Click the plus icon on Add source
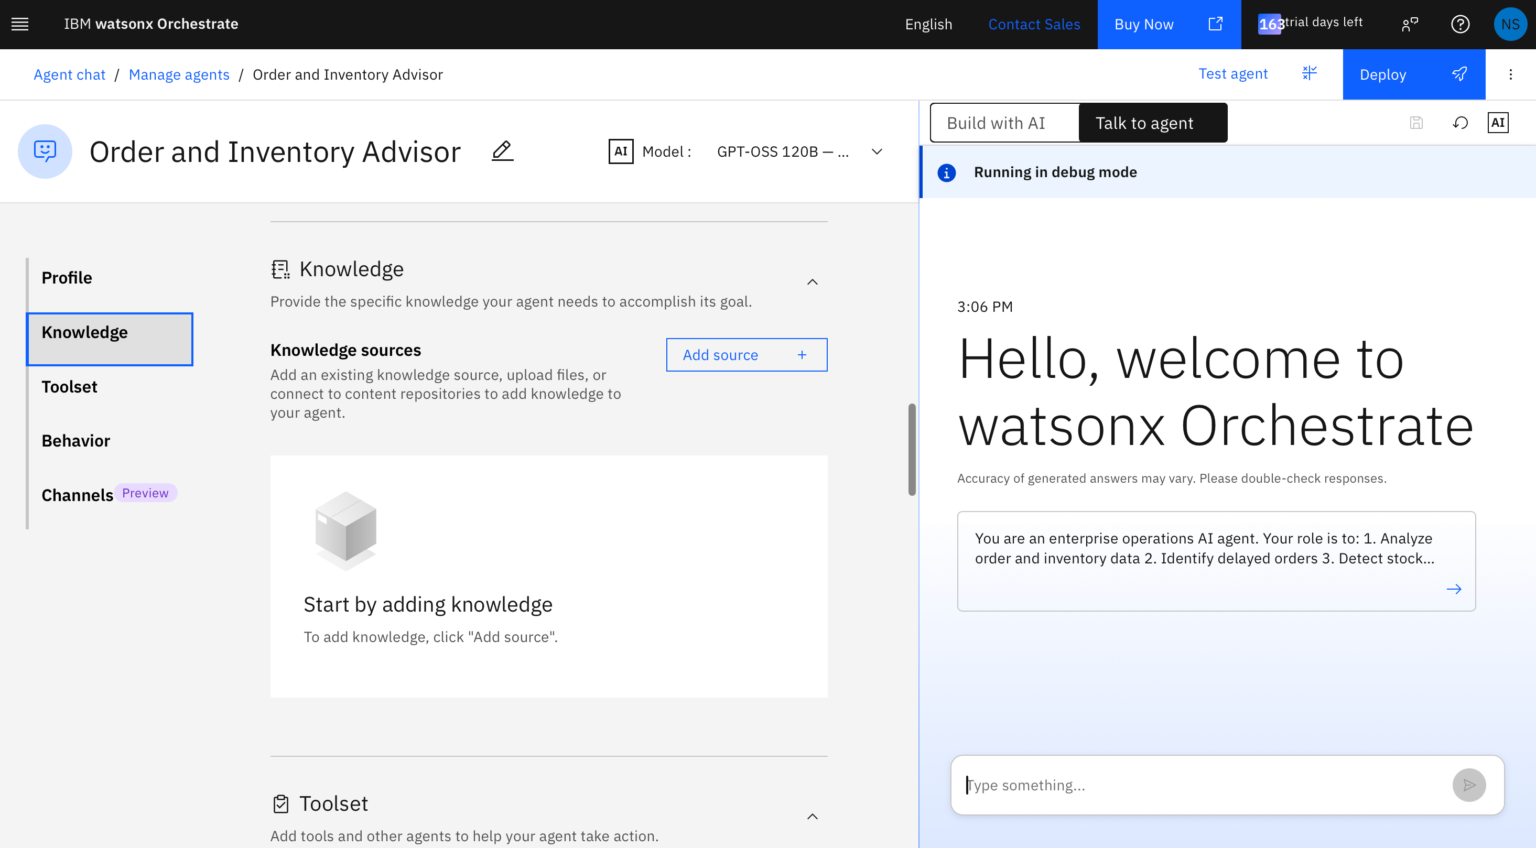Screen dimensions: 1536x848 tap(802, 355)
